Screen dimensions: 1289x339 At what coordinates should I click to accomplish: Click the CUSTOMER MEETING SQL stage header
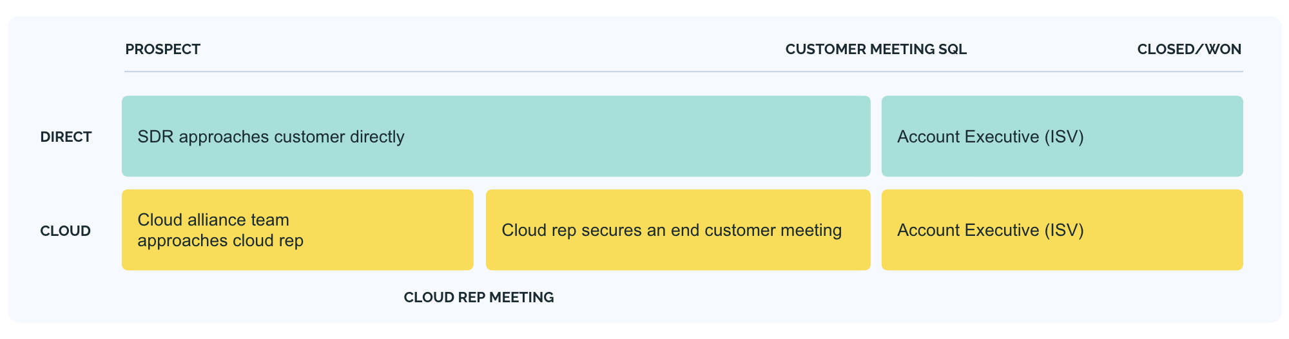click(x=875, y=50)
